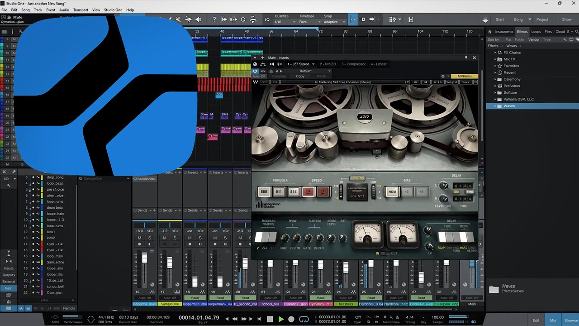The width and height of the screenshot is (579, 326).
Task: Expand the Celemony vendor folder
Action: pyautogui.click(x=495, y=79)
